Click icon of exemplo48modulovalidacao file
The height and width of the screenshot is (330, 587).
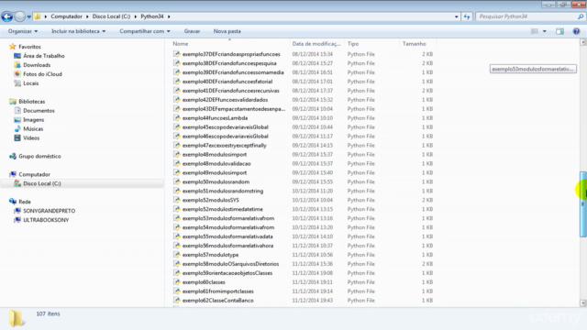(177, 163)
